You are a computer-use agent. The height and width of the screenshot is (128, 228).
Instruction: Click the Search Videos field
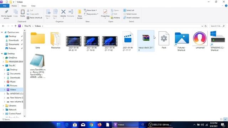click(x=218, y=26)
